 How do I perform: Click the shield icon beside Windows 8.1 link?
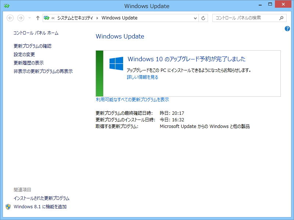(x=8, y=207)
